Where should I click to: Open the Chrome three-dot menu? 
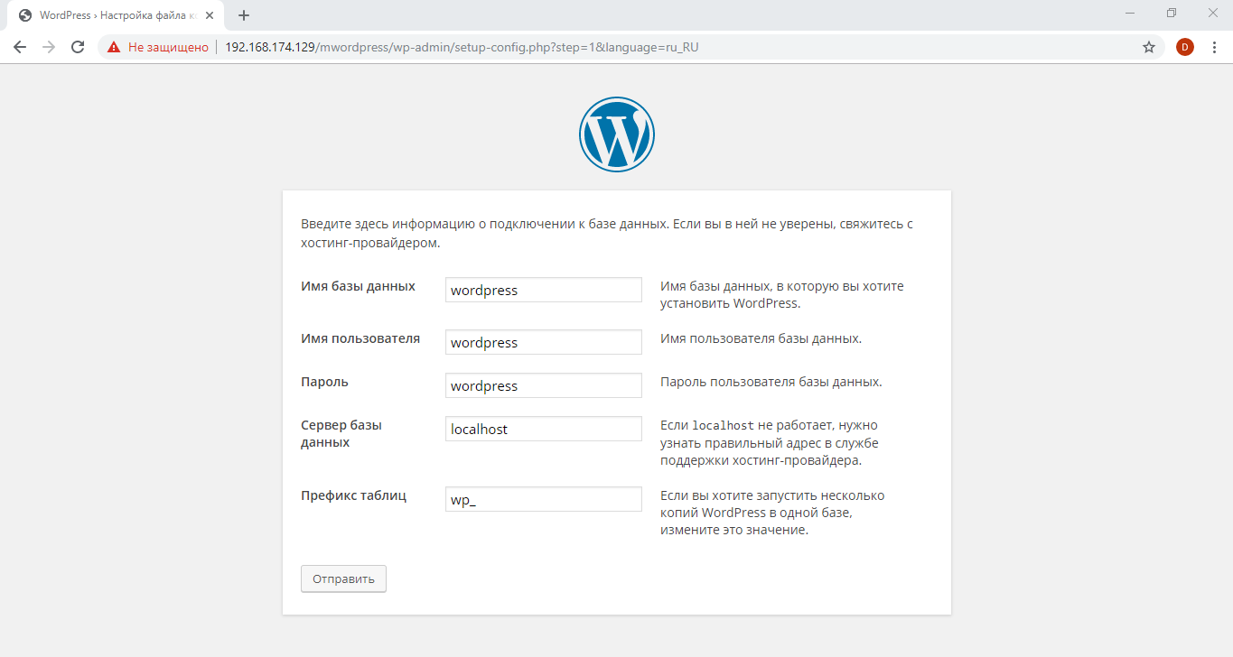click(1215, 47)
